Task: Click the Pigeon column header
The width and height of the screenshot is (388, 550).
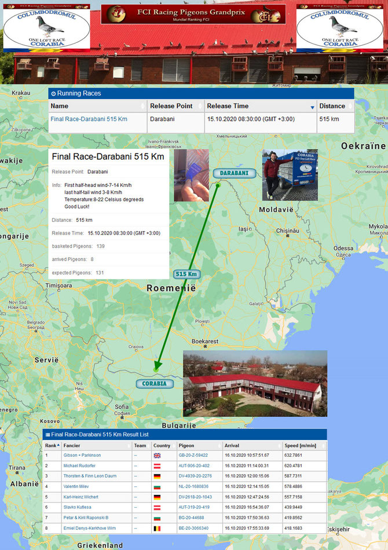Action: coord(199,445)
